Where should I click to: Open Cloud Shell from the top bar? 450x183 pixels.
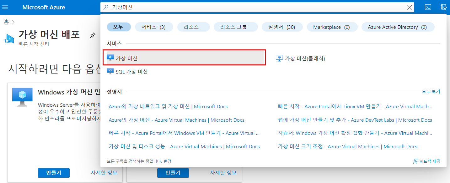[x=428, y=7]
